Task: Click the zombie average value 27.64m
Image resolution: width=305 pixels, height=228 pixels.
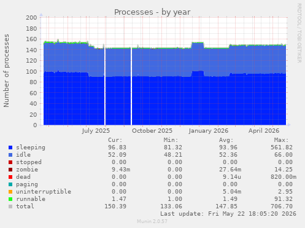Action: (230, 170)
